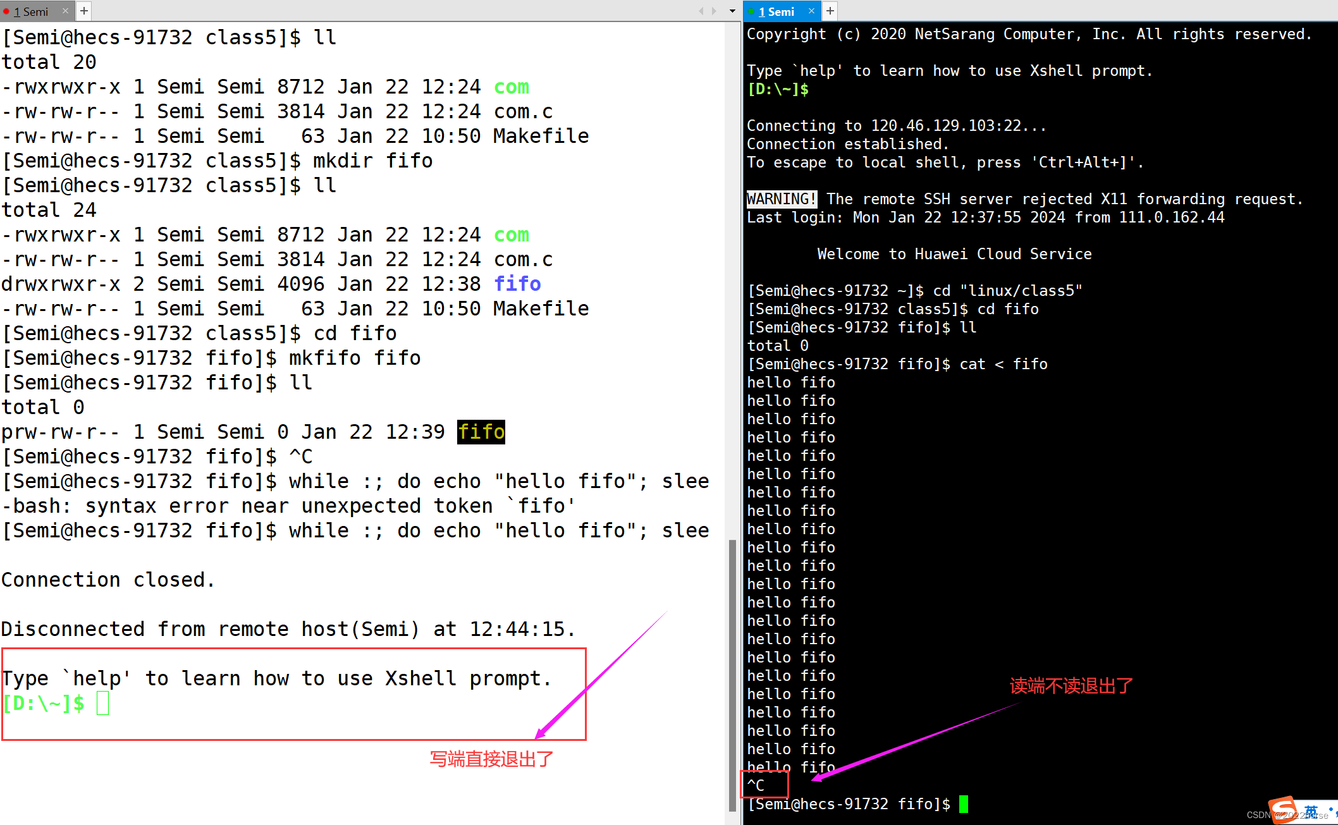Viewport: 1338px width, 825px height.
Task: Click the Sogou input method 'S' icon
Action: point(1283,810)
